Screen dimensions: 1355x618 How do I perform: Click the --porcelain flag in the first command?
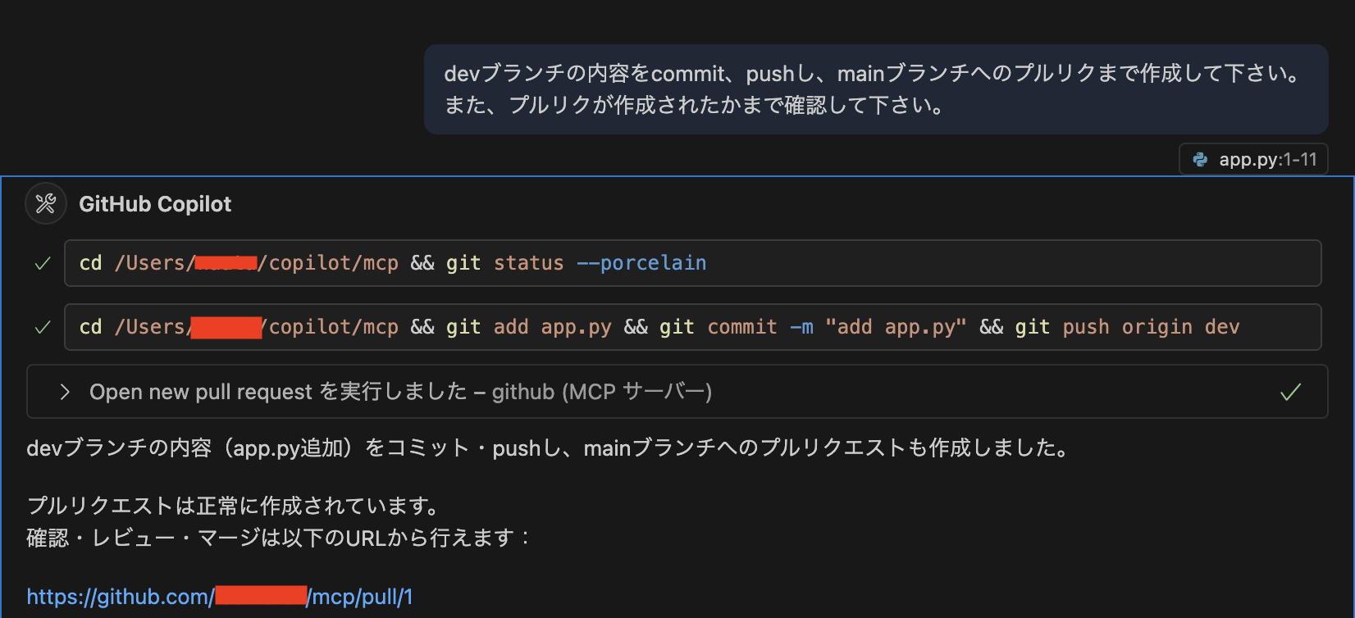[642, 262]
